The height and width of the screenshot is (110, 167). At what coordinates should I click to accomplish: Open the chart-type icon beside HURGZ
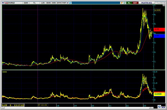[x=6, y=3]
